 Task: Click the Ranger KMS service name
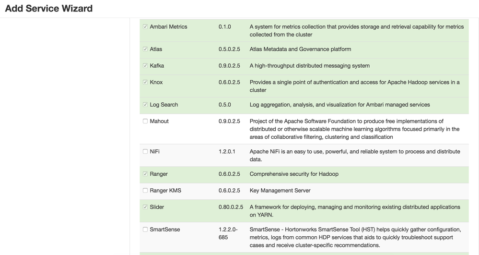click(x=165, y=191)
